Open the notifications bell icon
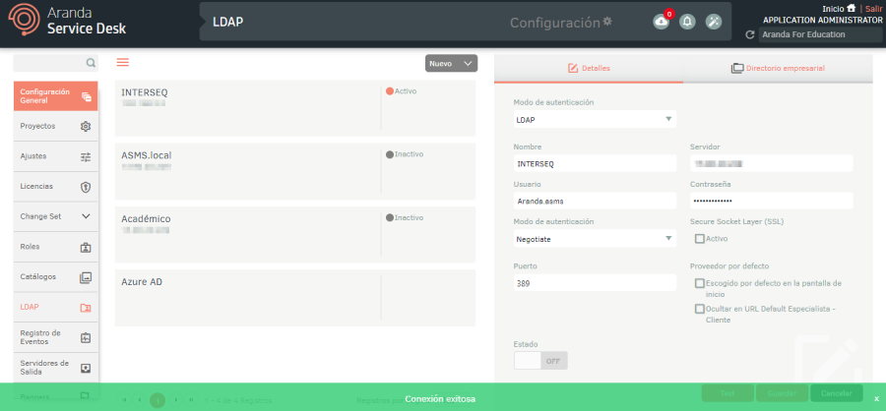Viewport: 886px width, 411px height. [x=687, y=22]
